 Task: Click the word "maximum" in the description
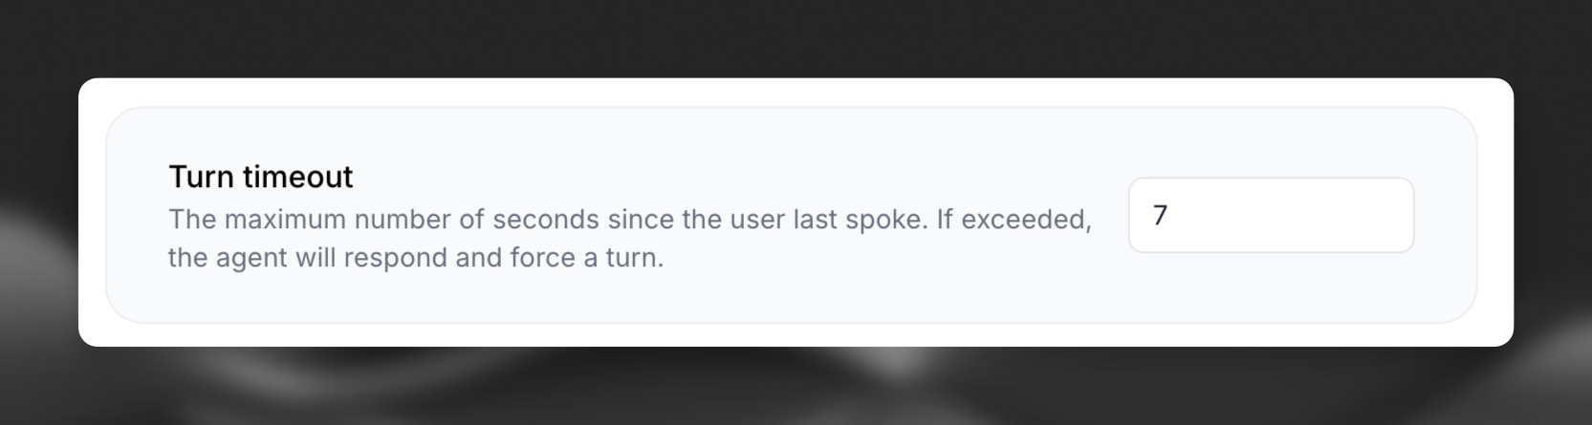[x=285, y=220]
